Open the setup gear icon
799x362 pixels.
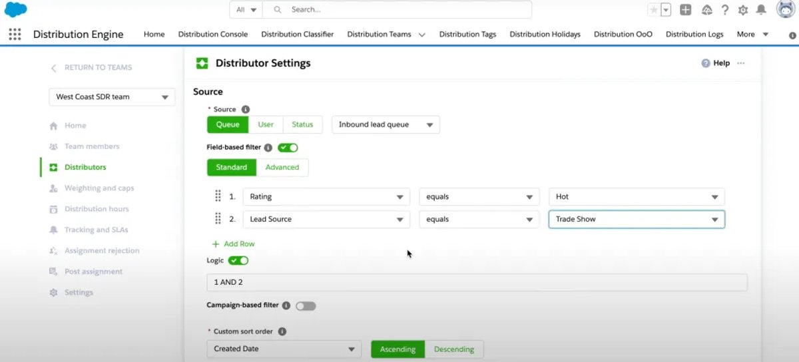(743, 10)
